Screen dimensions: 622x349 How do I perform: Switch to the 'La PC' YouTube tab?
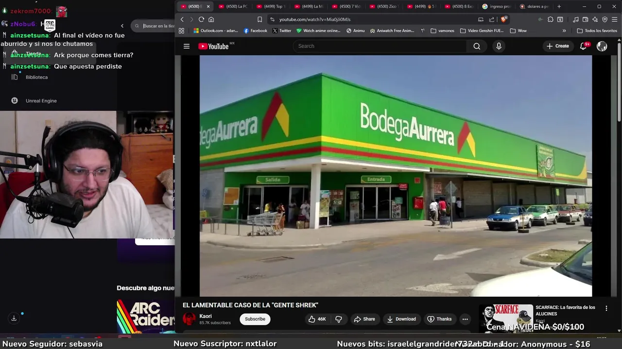coord(234,6)
